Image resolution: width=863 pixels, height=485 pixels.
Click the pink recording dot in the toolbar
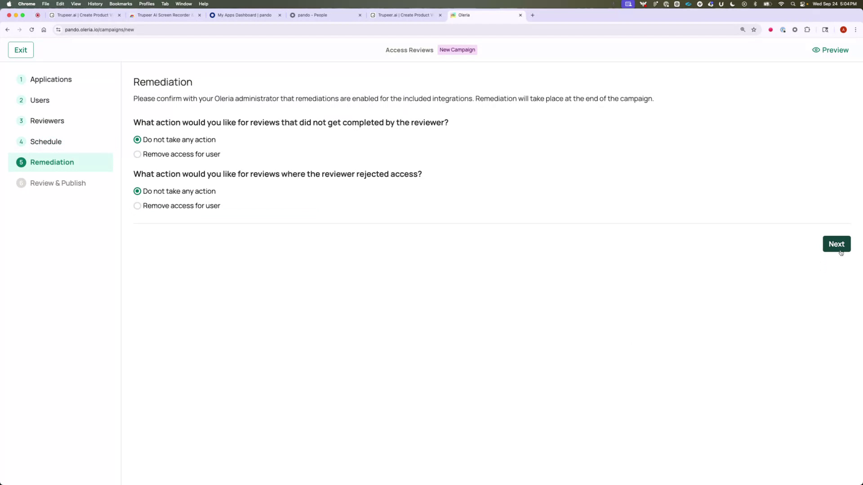click(x=770, y=30)
